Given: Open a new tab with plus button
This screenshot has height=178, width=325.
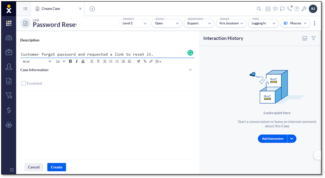Looking at the screenshot, I should pos(92,9).
